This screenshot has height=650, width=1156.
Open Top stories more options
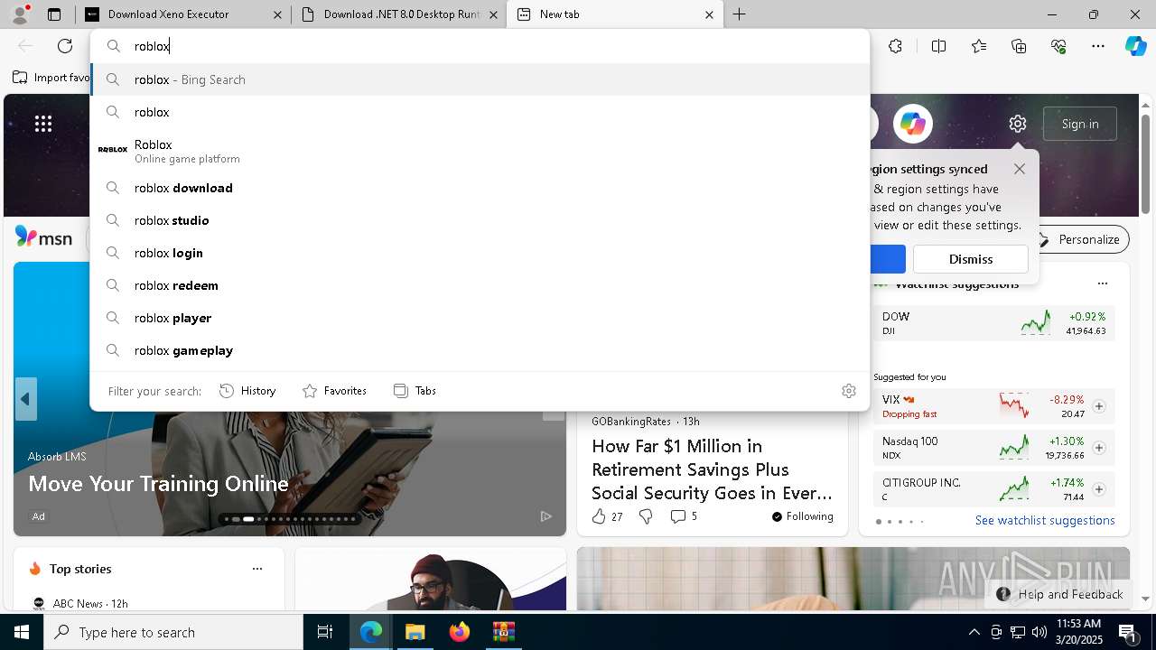tap(257, 569)
